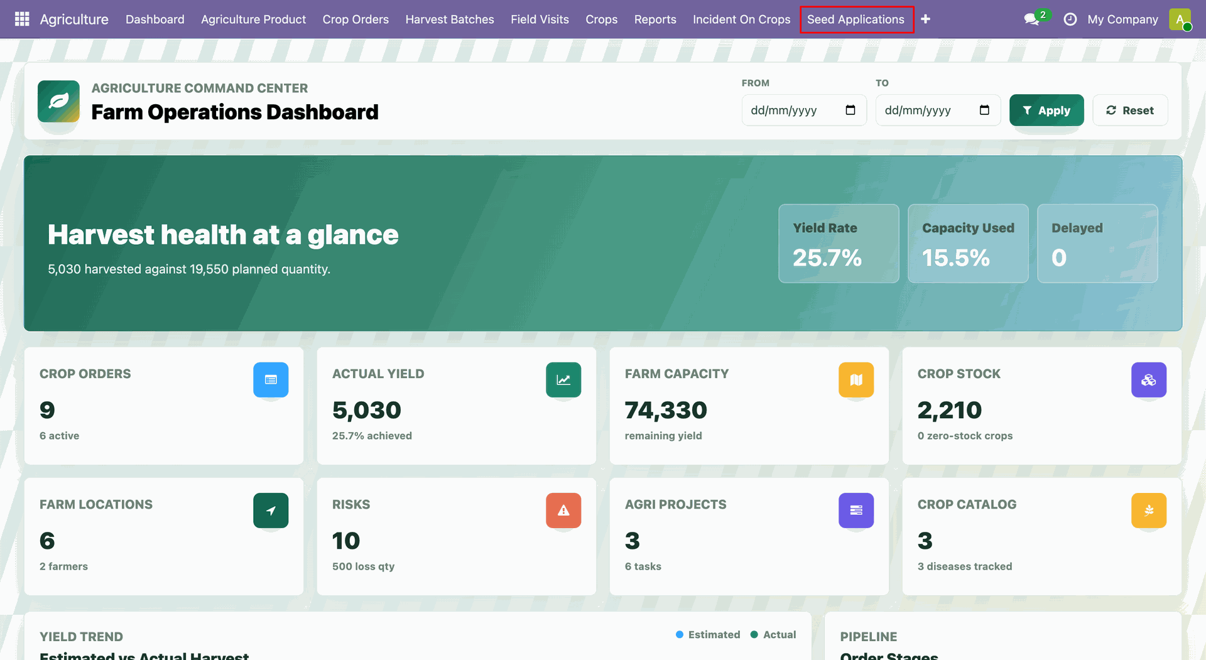The width and height of the screenshot is (1206, 660).
Task: Open the Incident On Crops menu
Action: click(x=741, y=19)
